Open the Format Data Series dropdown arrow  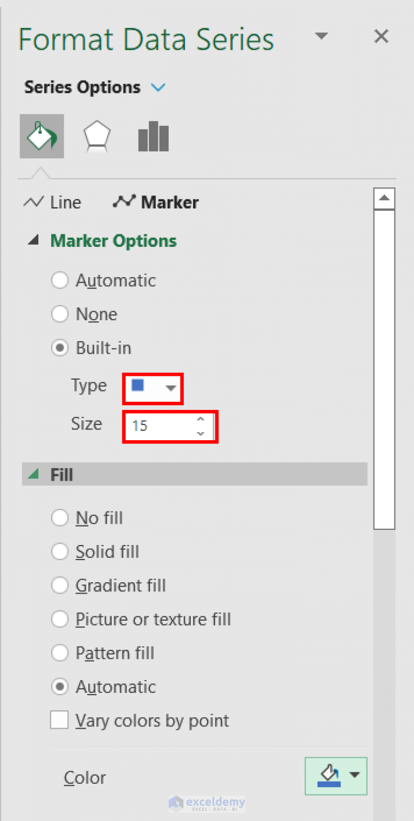tap(321, 36)
